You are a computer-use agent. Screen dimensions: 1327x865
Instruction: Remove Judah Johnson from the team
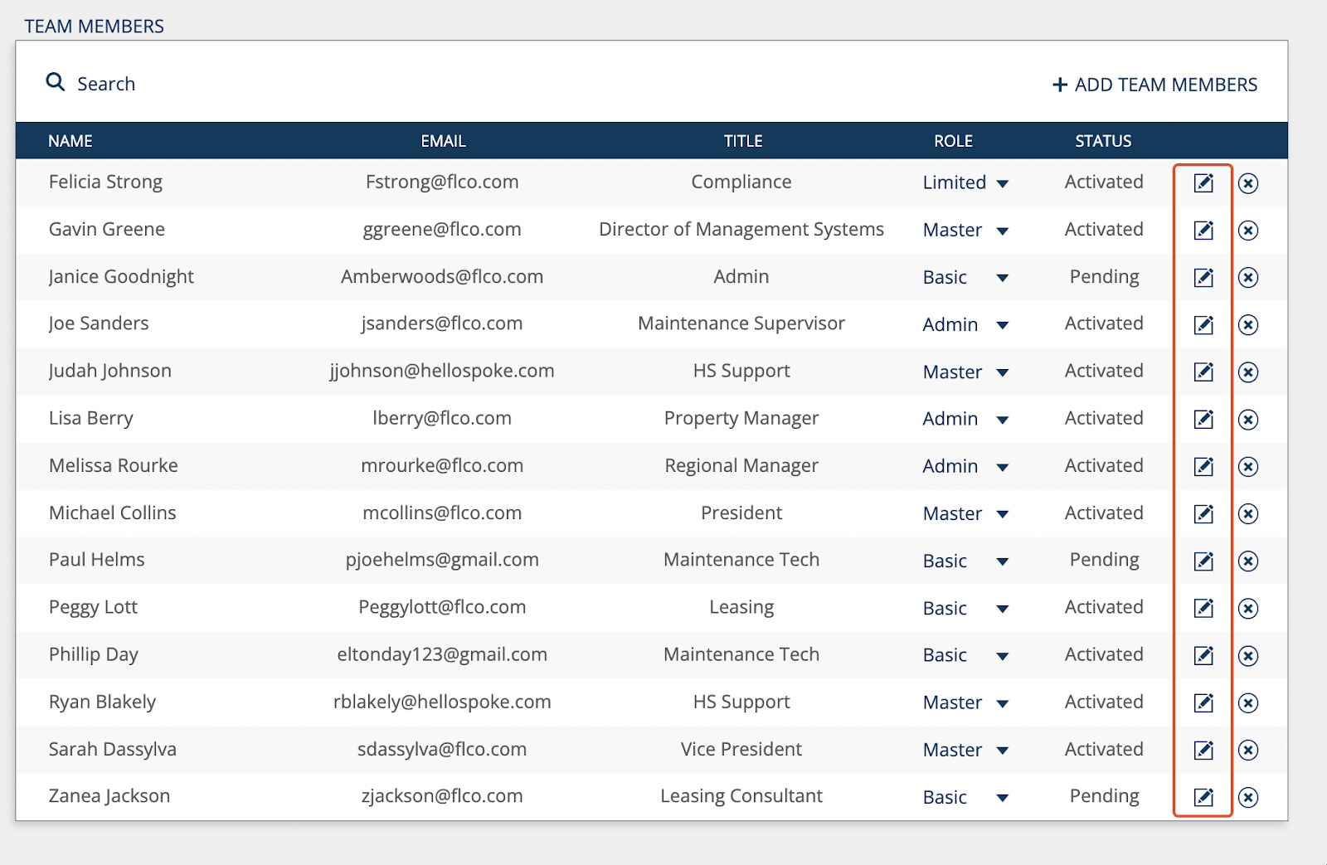(x=1248, y=372)
